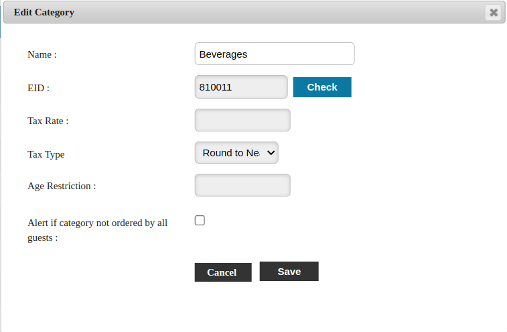The height and width of the screenshot is (332, 507).
Task: Click into the Tax Rate field
Action: [x=242, y=120]
